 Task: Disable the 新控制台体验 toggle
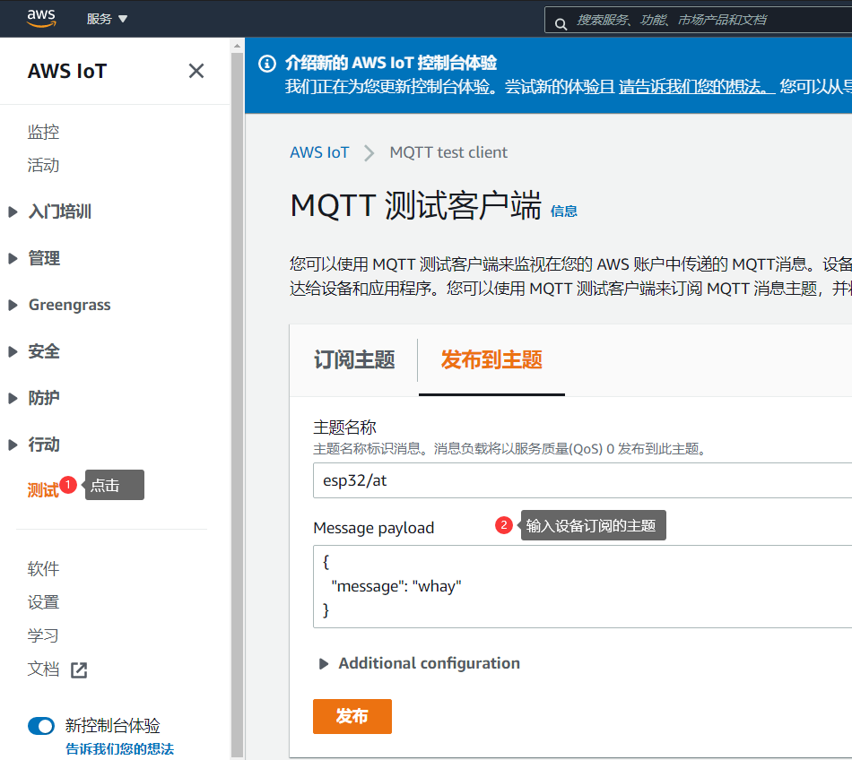[x=41, y=726]
